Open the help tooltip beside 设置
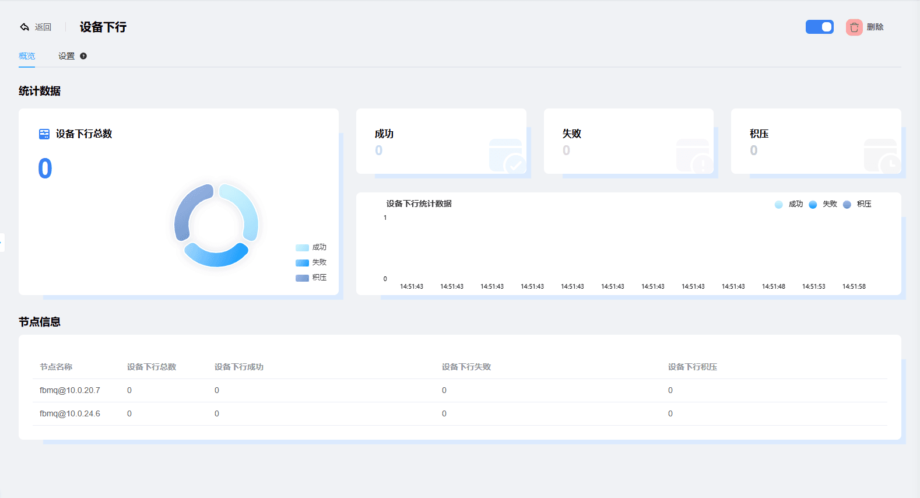The image size is (920, 498). (83, 56)
